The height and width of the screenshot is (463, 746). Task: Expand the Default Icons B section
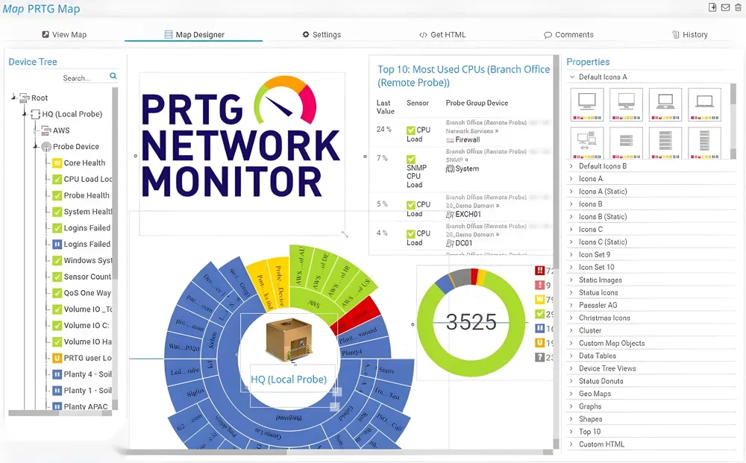[572, 166]
